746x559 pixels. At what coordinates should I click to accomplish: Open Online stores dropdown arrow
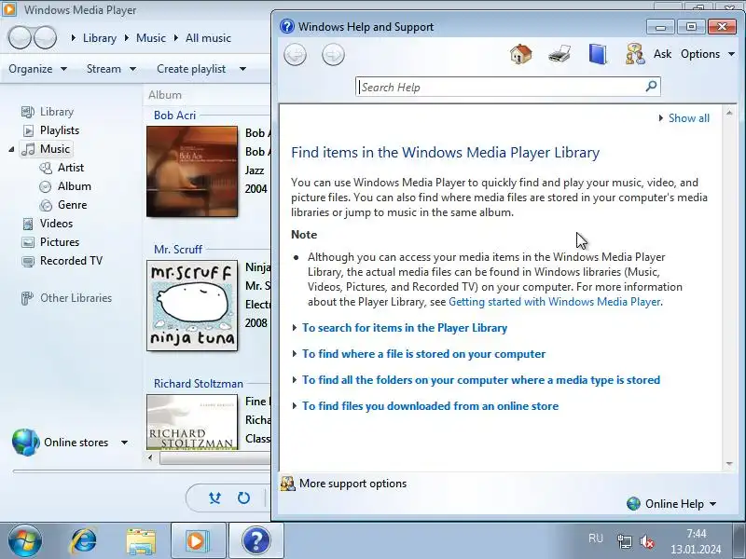tap(125, 443)
